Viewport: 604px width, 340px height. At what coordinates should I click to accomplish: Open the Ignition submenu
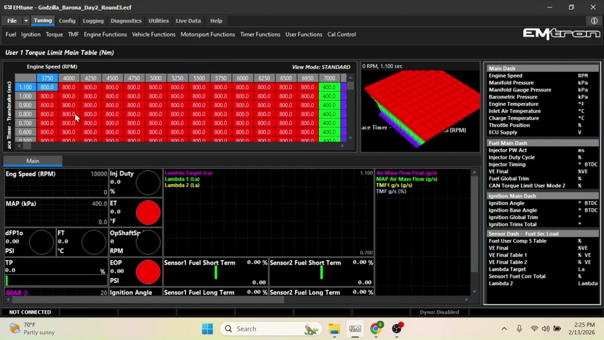click(31, 34)
